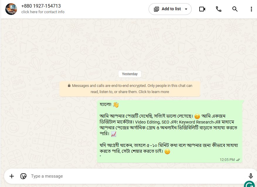Click the contact profile picture
Image resolution: width=257 pixels, height=187 pixels.
11,9
